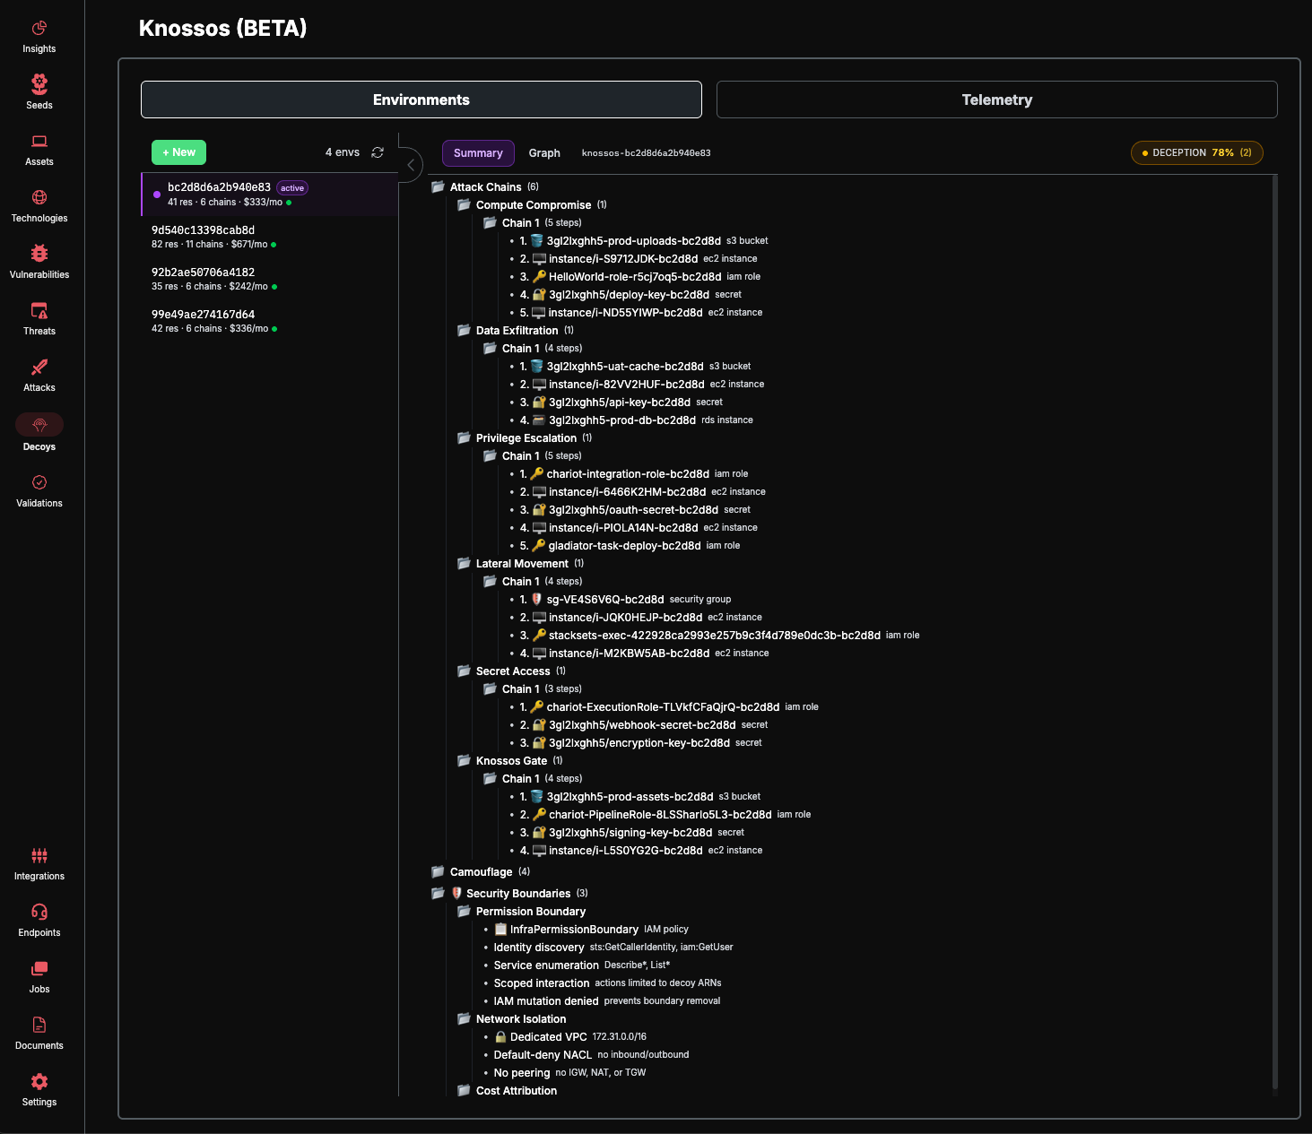1312x1134 pixels.
Task: Click lock icon of deploy-key-bc2d8d secret
Action: [x=539, y=294]
